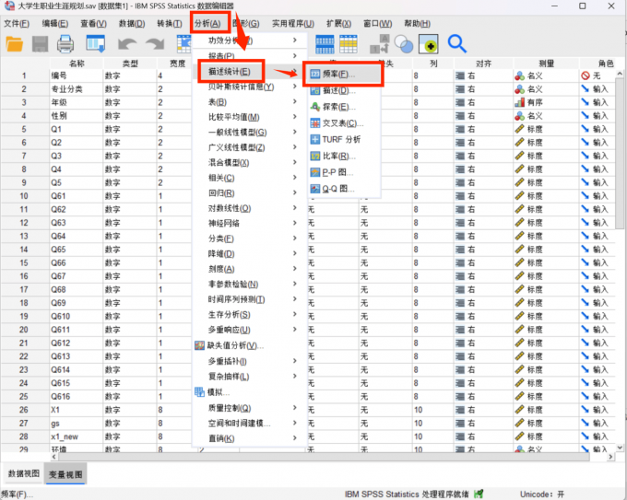
Task: Click the show all variables icon
Action: (x=428, y=44)
